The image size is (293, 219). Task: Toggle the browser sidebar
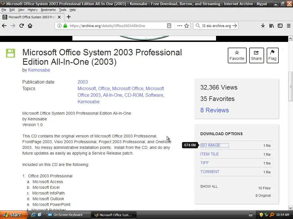[x=280, y=26]
